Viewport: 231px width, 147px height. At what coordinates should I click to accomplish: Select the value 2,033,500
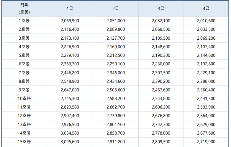point(206,29)
